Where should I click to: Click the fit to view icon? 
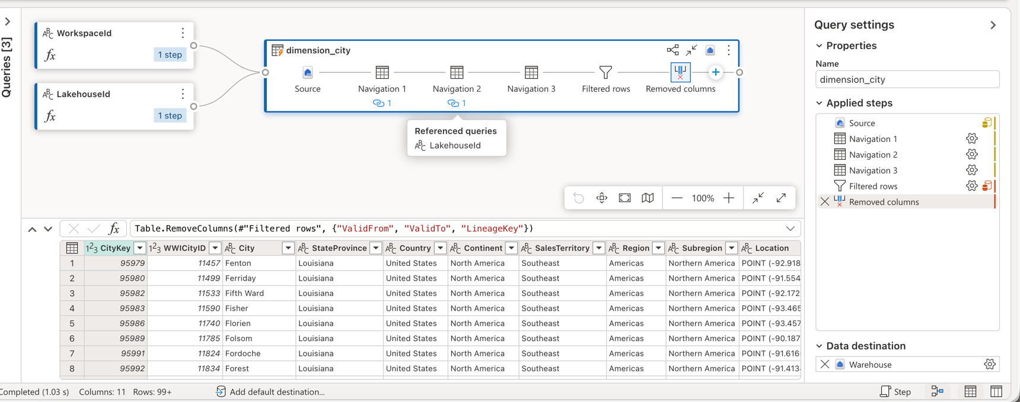(x=625, y=198)
